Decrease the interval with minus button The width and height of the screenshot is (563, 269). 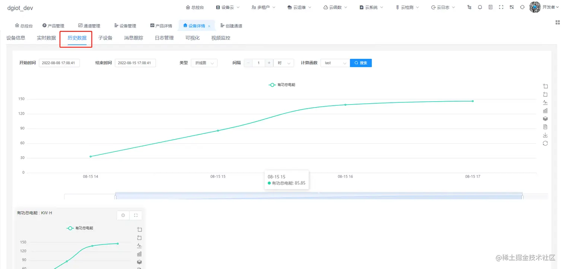click(x=248, y=63)
